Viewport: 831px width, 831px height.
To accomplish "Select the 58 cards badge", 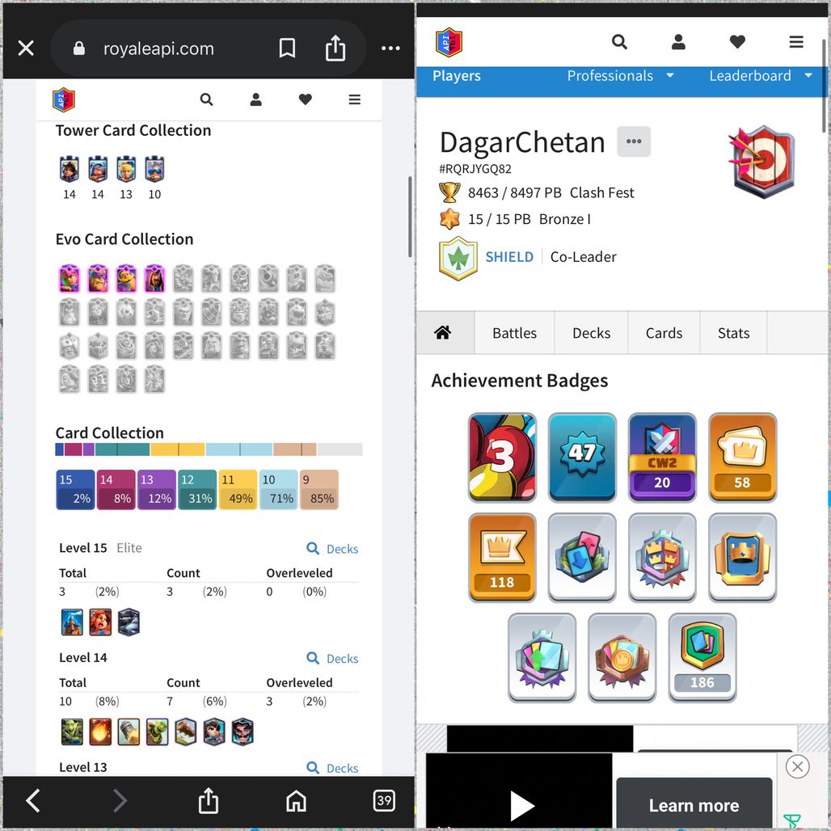I will coord(743,458).
